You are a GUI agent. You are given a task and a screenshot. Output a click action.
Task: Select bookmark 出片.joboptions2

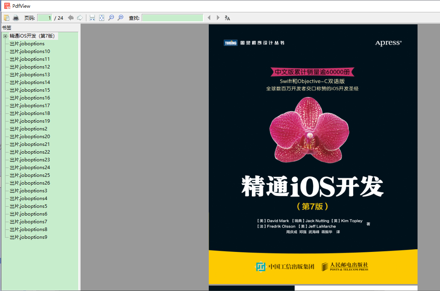(x=28, y=129)
